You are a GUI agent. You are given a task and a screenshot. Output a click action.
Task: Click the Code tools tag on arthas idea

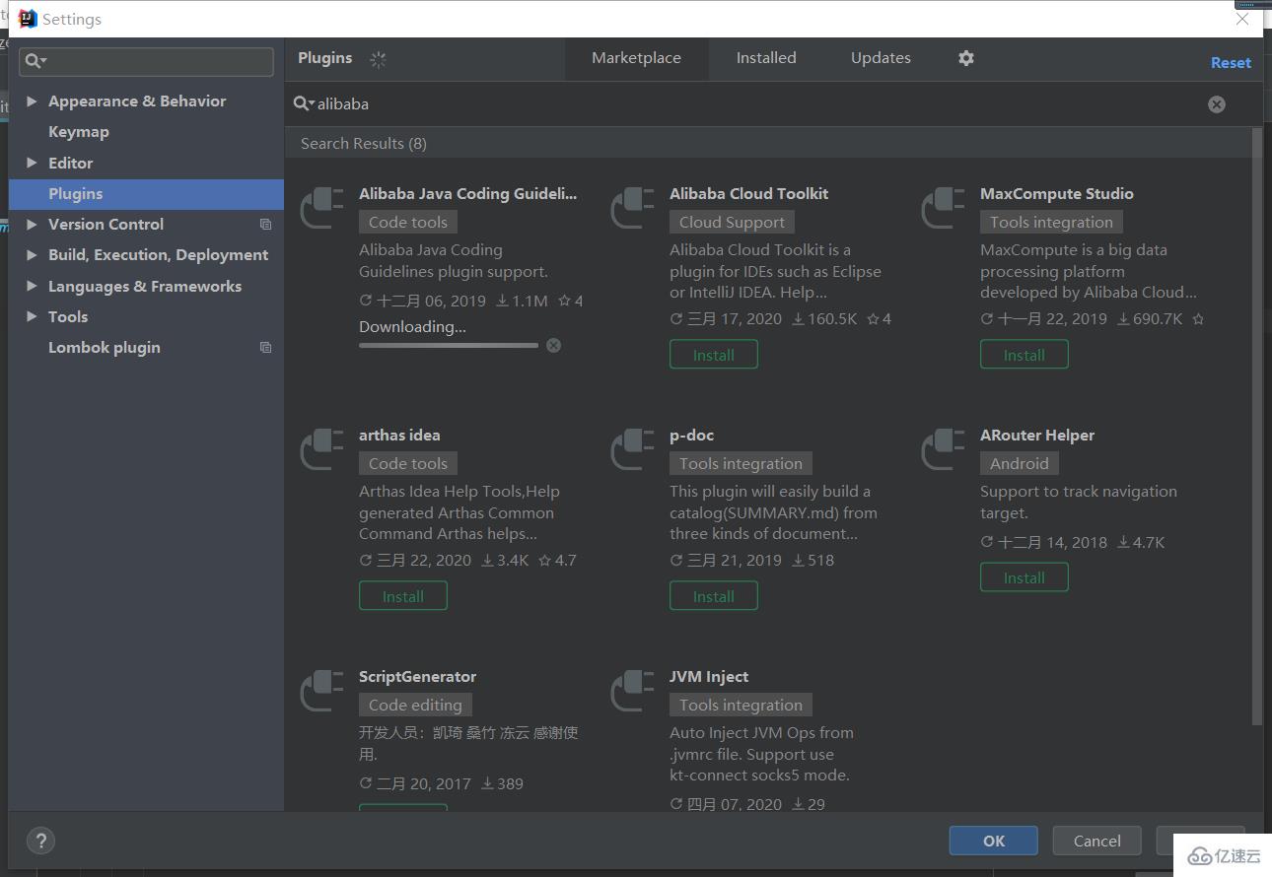[408, 464]
